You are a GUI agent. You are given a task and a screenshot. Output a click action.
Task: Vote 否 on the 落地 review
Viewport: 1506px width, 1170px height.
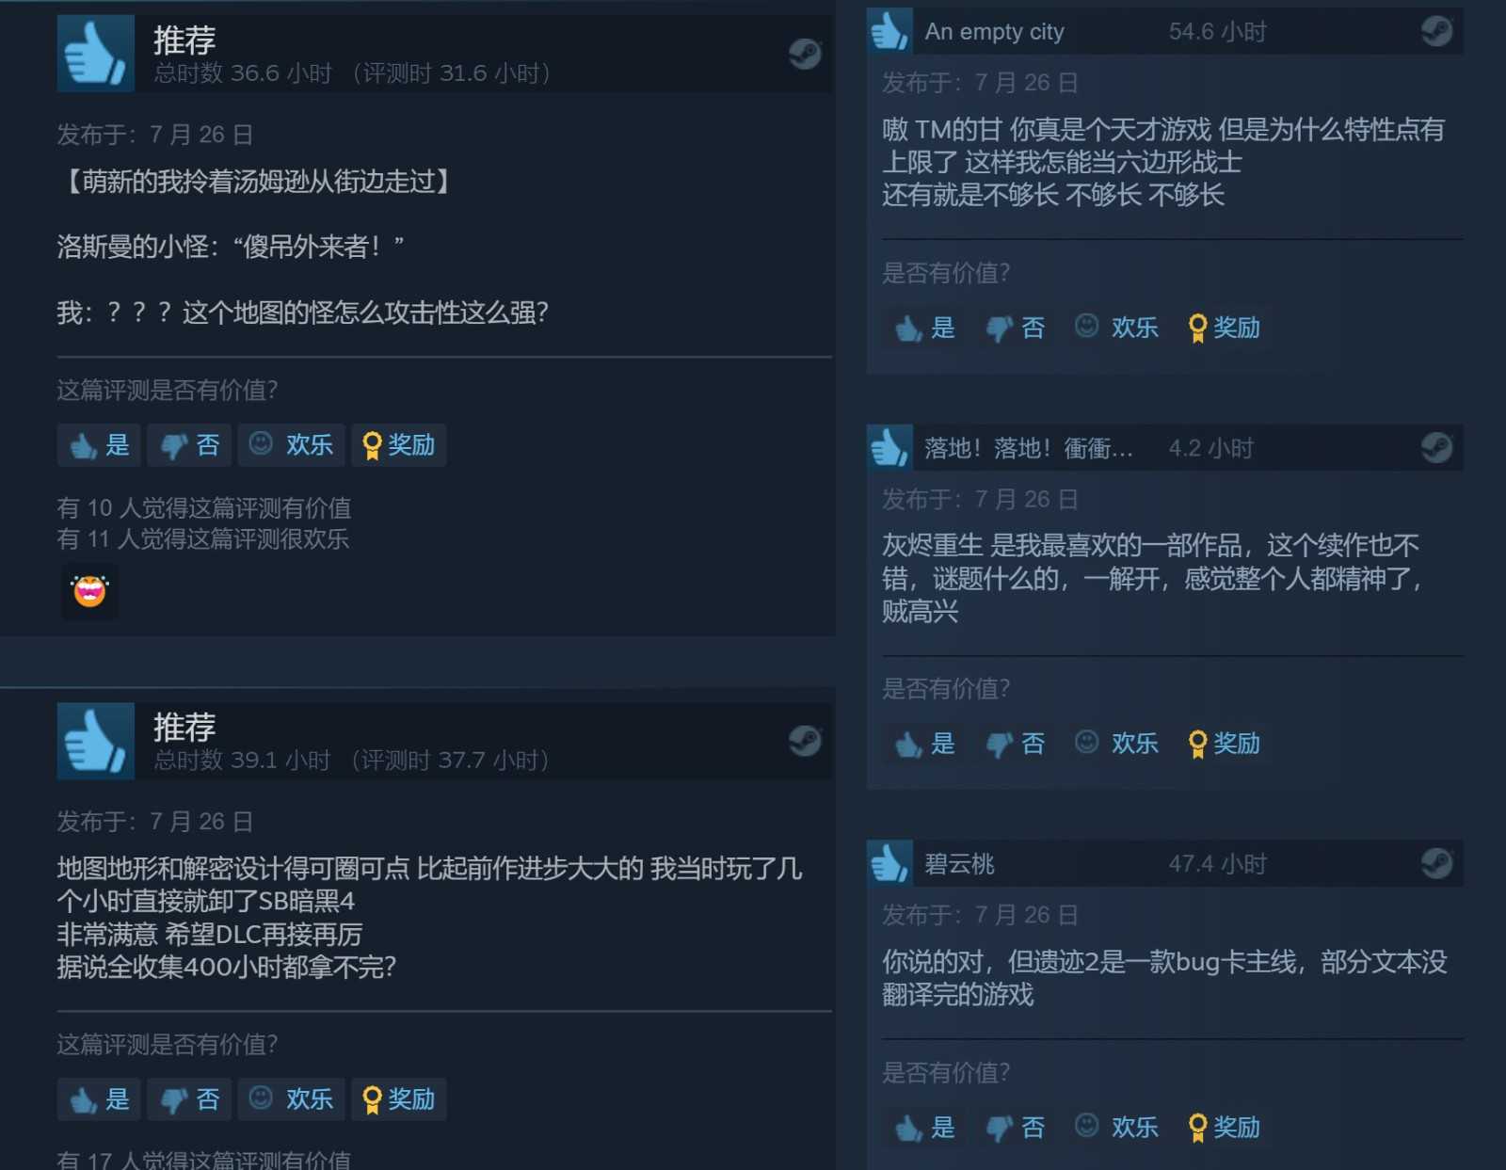[1015, 744]
